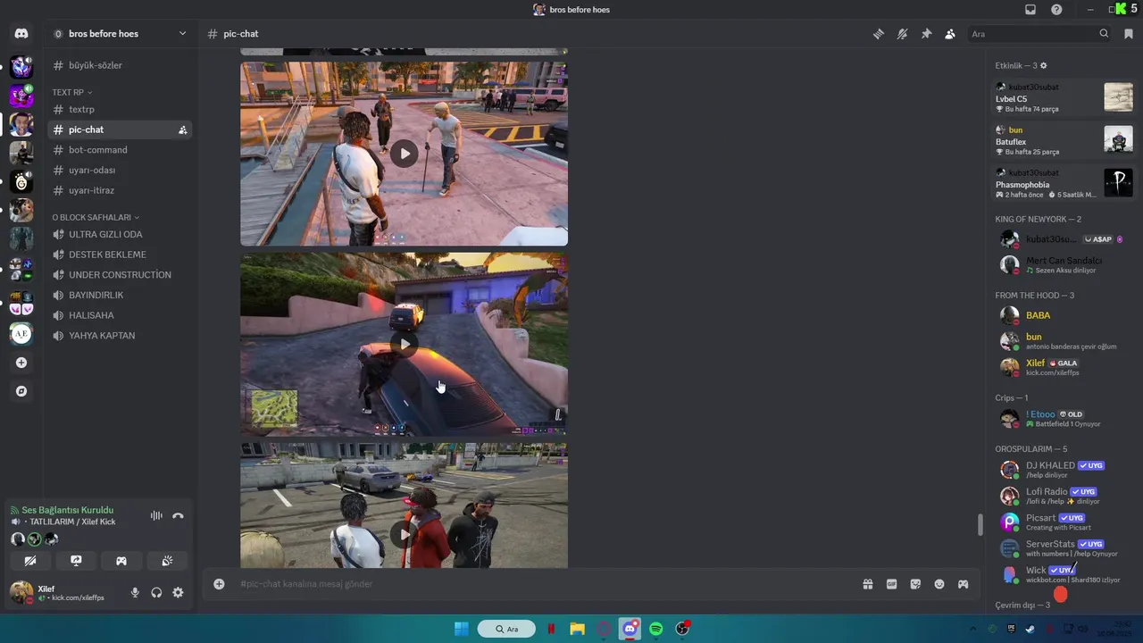Viewport: 1143px width, 643px height.
Task: Open the Batuflex activity card
Action: (1064, 140)
